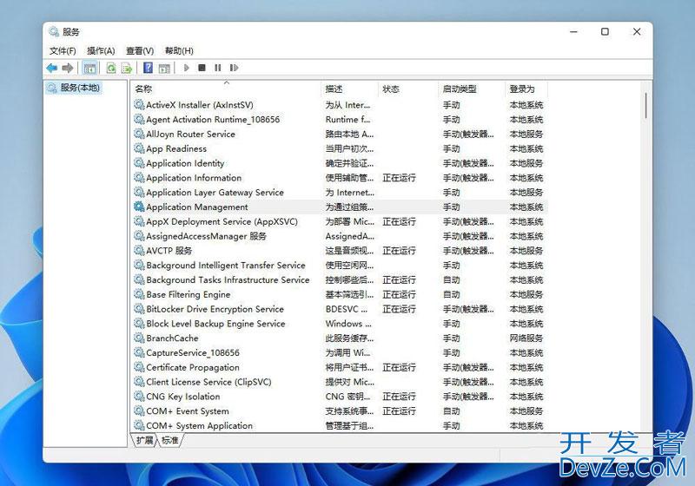The image size is (695, 486).
Task: Click gear icon beside BranchCache
Action: pos(139,338)
